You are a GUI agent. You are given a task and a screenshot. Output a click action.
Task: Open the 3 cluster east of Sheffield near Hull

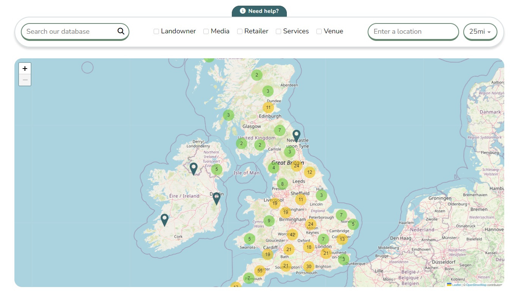click(321, 196)
